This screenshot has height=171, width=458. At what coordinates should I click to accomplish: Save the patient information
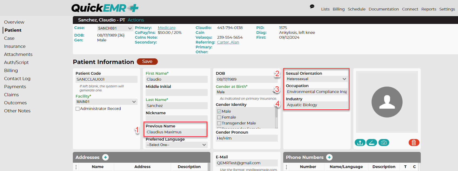[x=147, y=62]
